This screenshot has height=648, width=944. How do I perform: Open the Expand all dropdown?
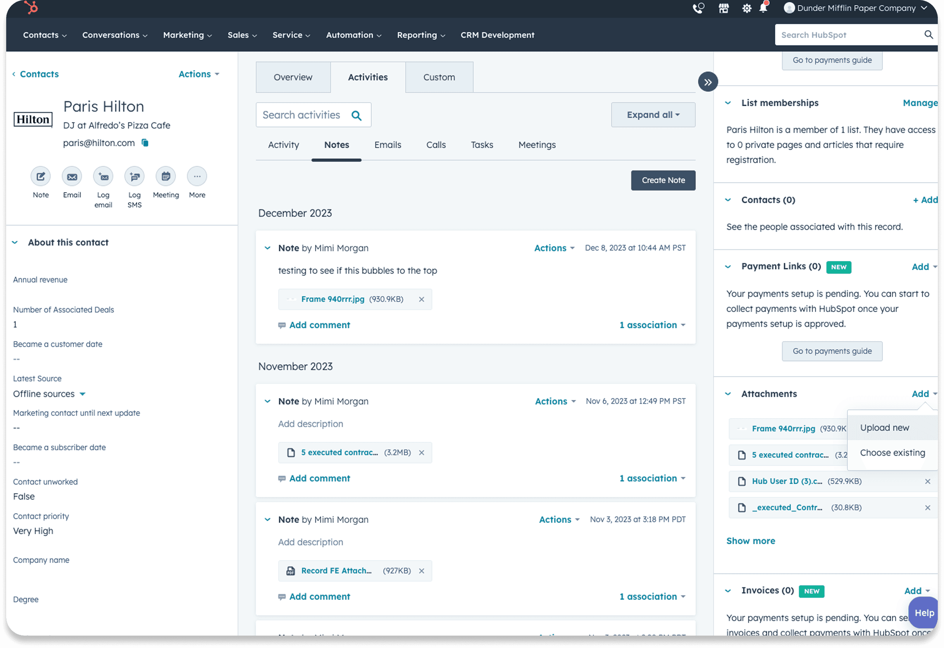653,115
